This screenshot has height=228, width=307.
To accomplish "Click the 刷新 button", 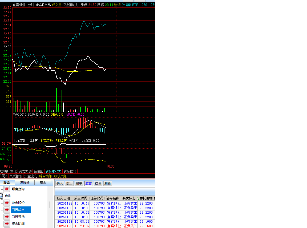I will 107,183.
